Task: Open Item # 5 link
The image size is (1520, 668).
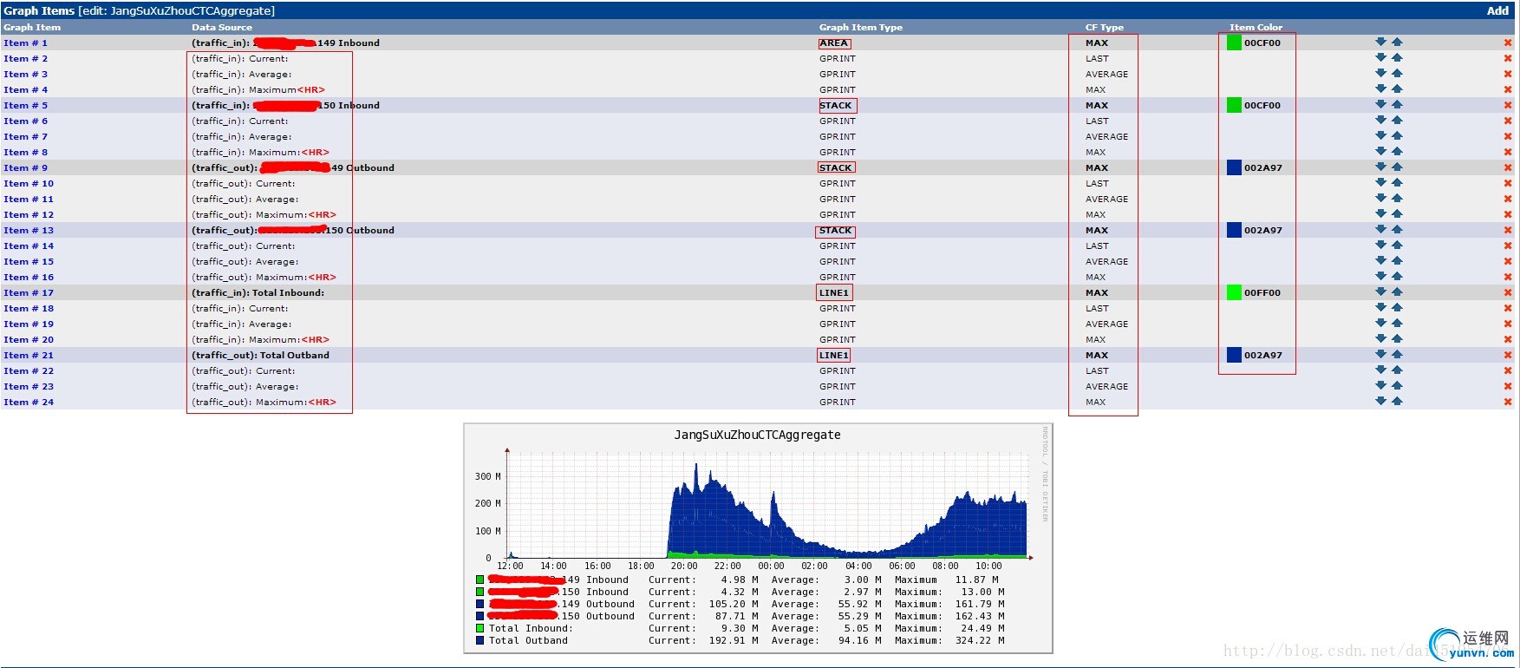Action: [25, 105]
